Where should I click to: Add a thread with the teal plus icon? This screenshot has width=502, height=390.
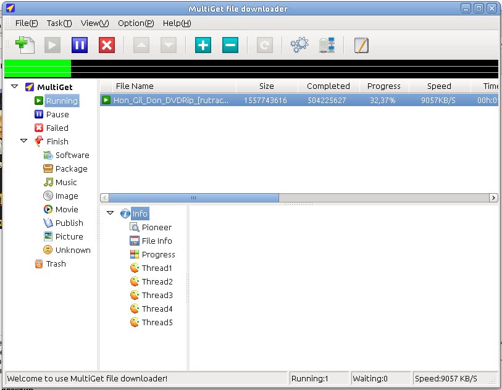(x=203, y=45)
